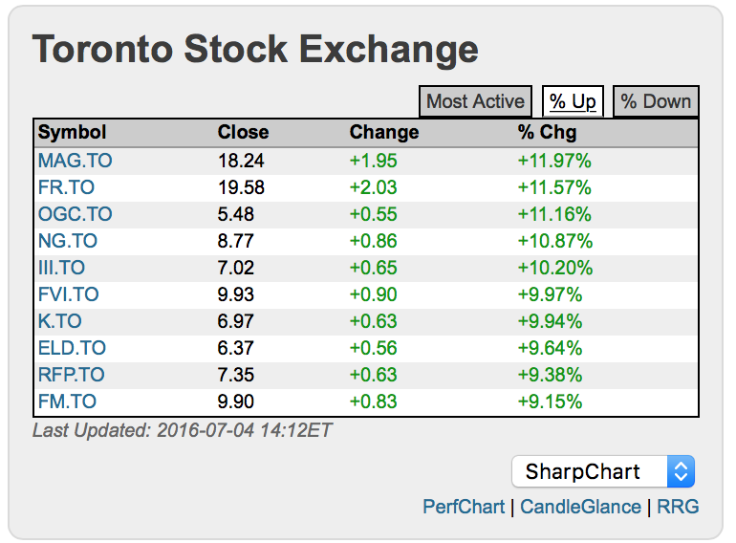Select the NG.TO symbol link
736x543 pixels.
67,241
